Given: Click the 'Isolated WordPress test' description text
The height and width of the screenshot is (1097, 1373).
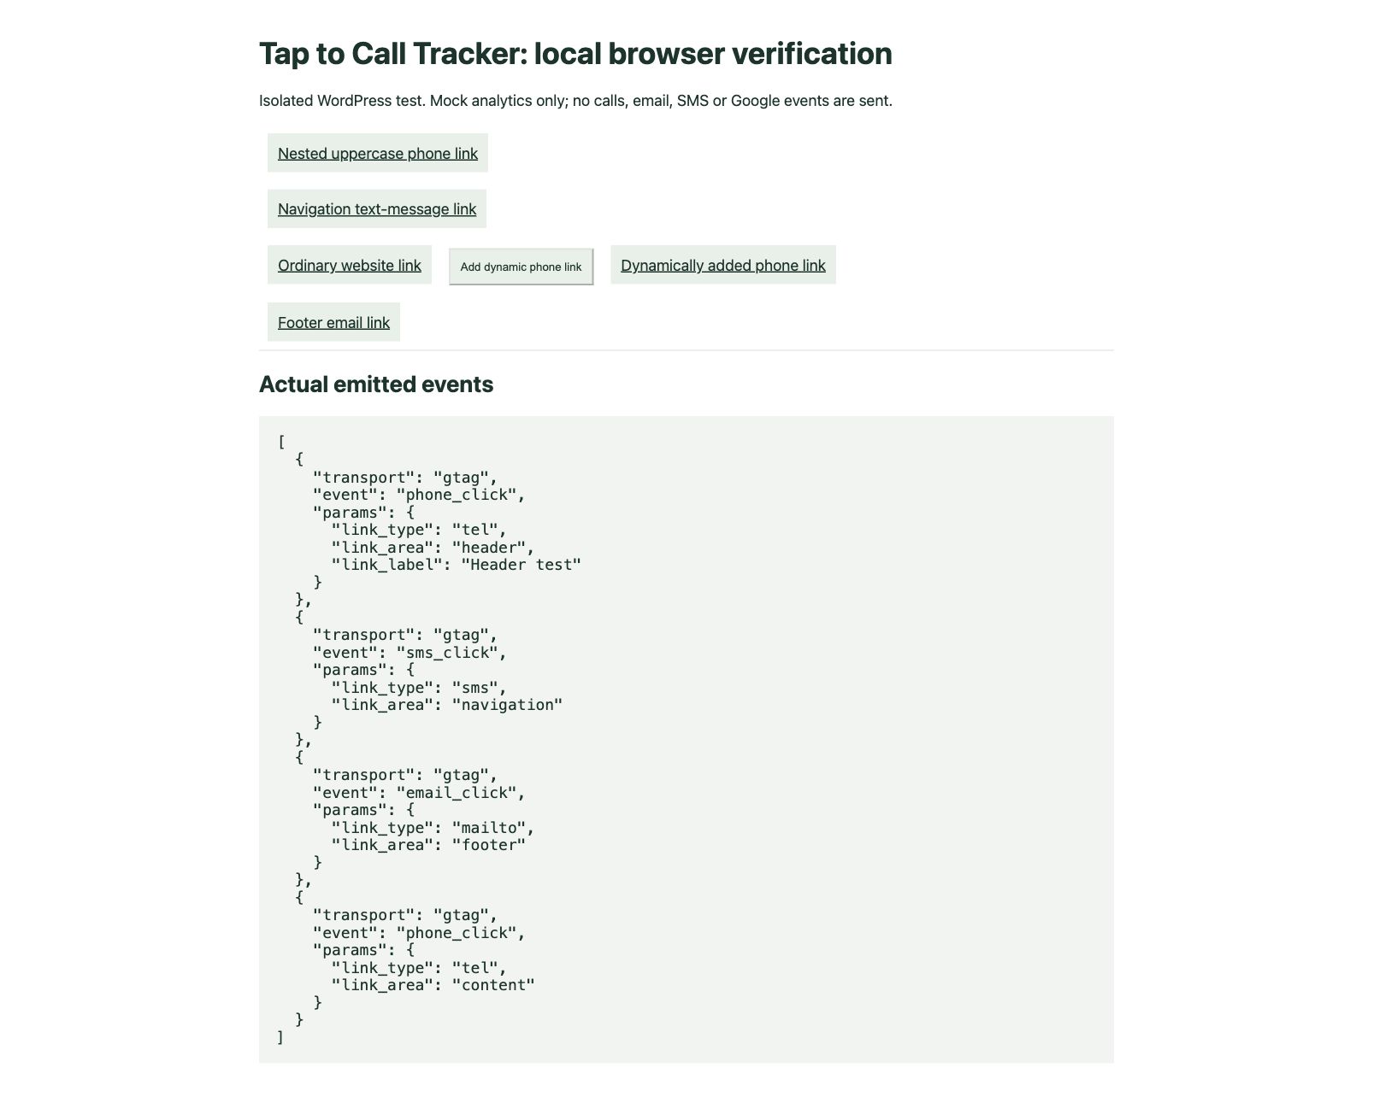Looking at the screenshot, I should (575, 101).
